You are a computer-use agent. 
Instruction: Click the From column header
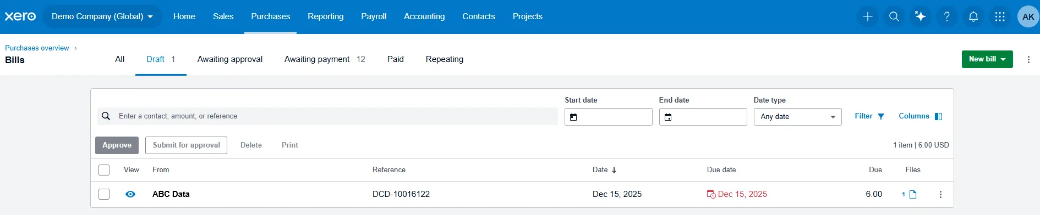click(161, 170)
